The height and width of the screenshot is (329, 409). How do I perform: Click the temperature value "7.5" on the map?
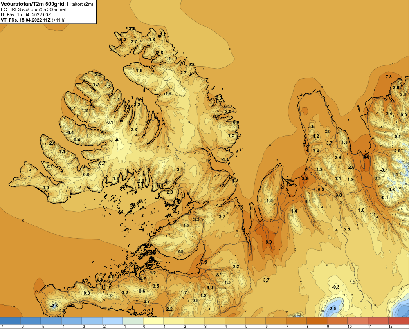click(x=204, y=262)
